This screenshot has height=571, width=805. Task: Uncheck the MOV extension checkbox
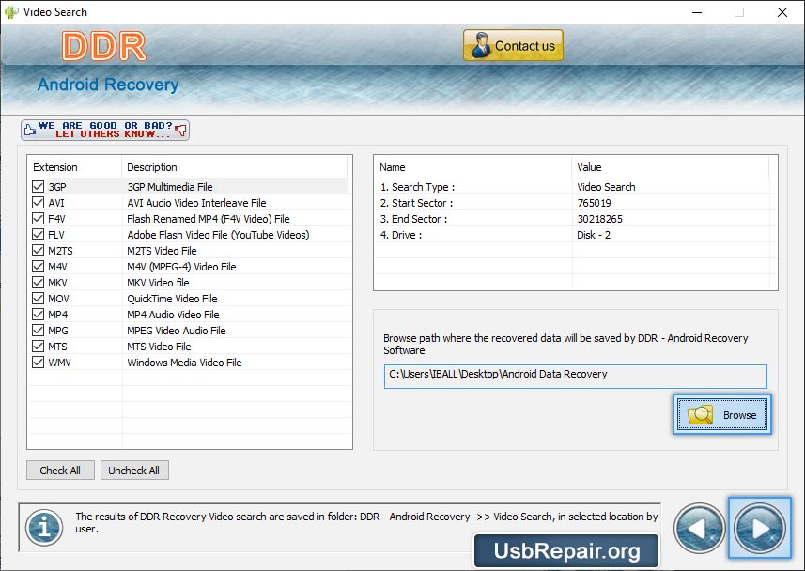click(38, 298)
